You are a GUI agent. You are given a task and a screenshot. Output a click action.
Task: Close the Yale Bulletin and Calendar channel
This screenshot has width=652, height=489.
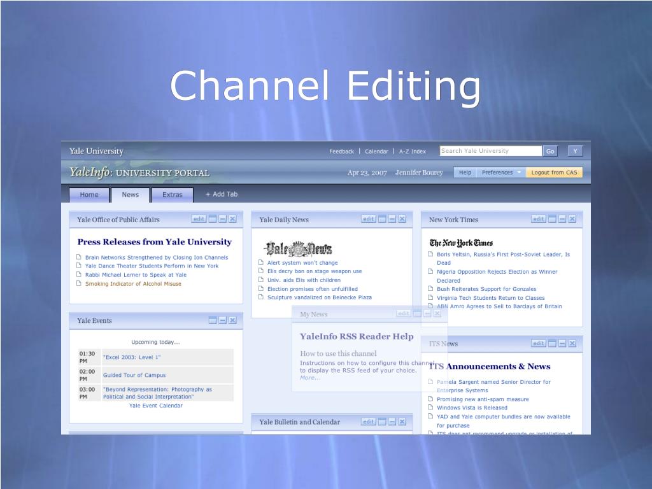point(402,422)
